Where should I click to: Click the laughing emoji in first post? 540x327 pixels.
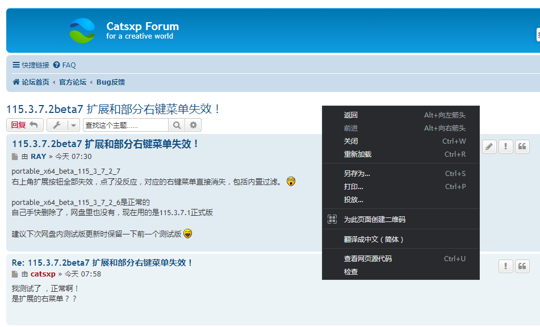[x=188, y=234]
